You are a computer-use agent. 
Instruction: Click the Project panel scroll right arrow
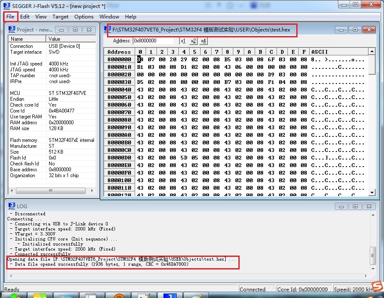coord(92,191)
